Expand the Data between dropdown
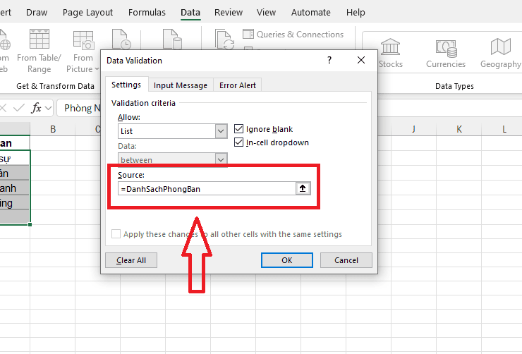 point(221,159)
